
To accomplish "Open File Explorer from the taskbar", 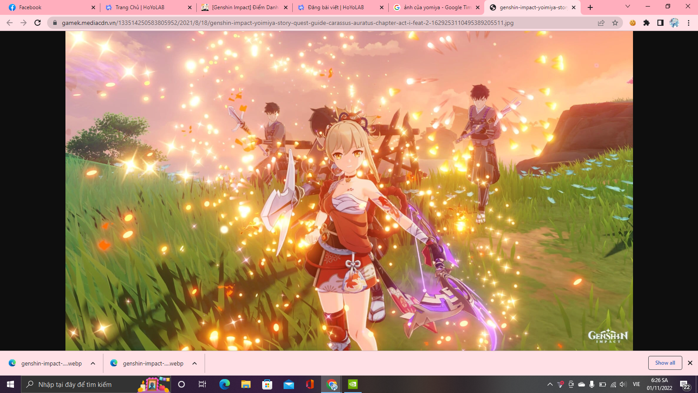I will point(246,384).
